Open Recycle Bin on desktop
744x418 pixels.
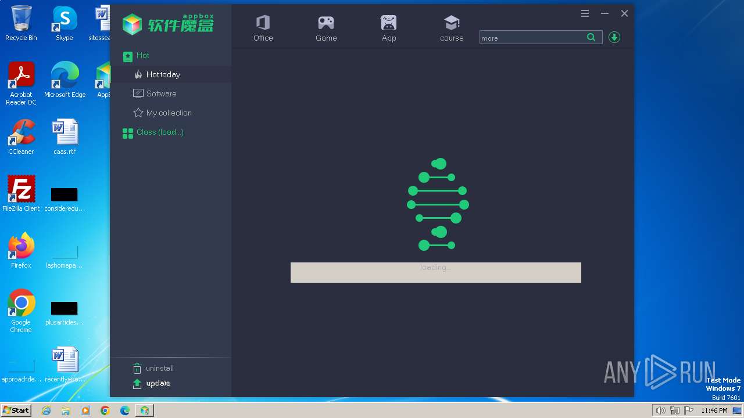[21, 23]
